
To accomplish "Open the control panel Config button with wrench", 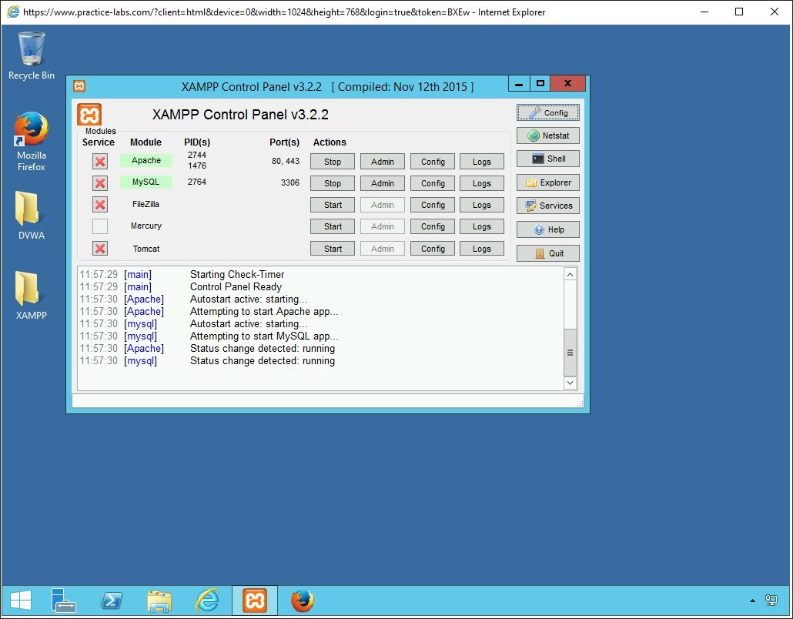I will 547,112.
